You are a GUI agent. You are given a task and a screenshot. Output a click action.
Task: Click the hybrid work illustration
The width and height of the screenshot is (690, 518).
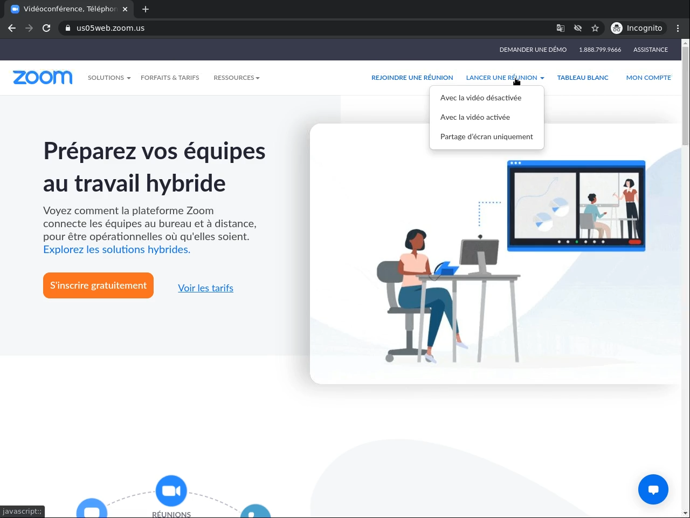(495, 254)
